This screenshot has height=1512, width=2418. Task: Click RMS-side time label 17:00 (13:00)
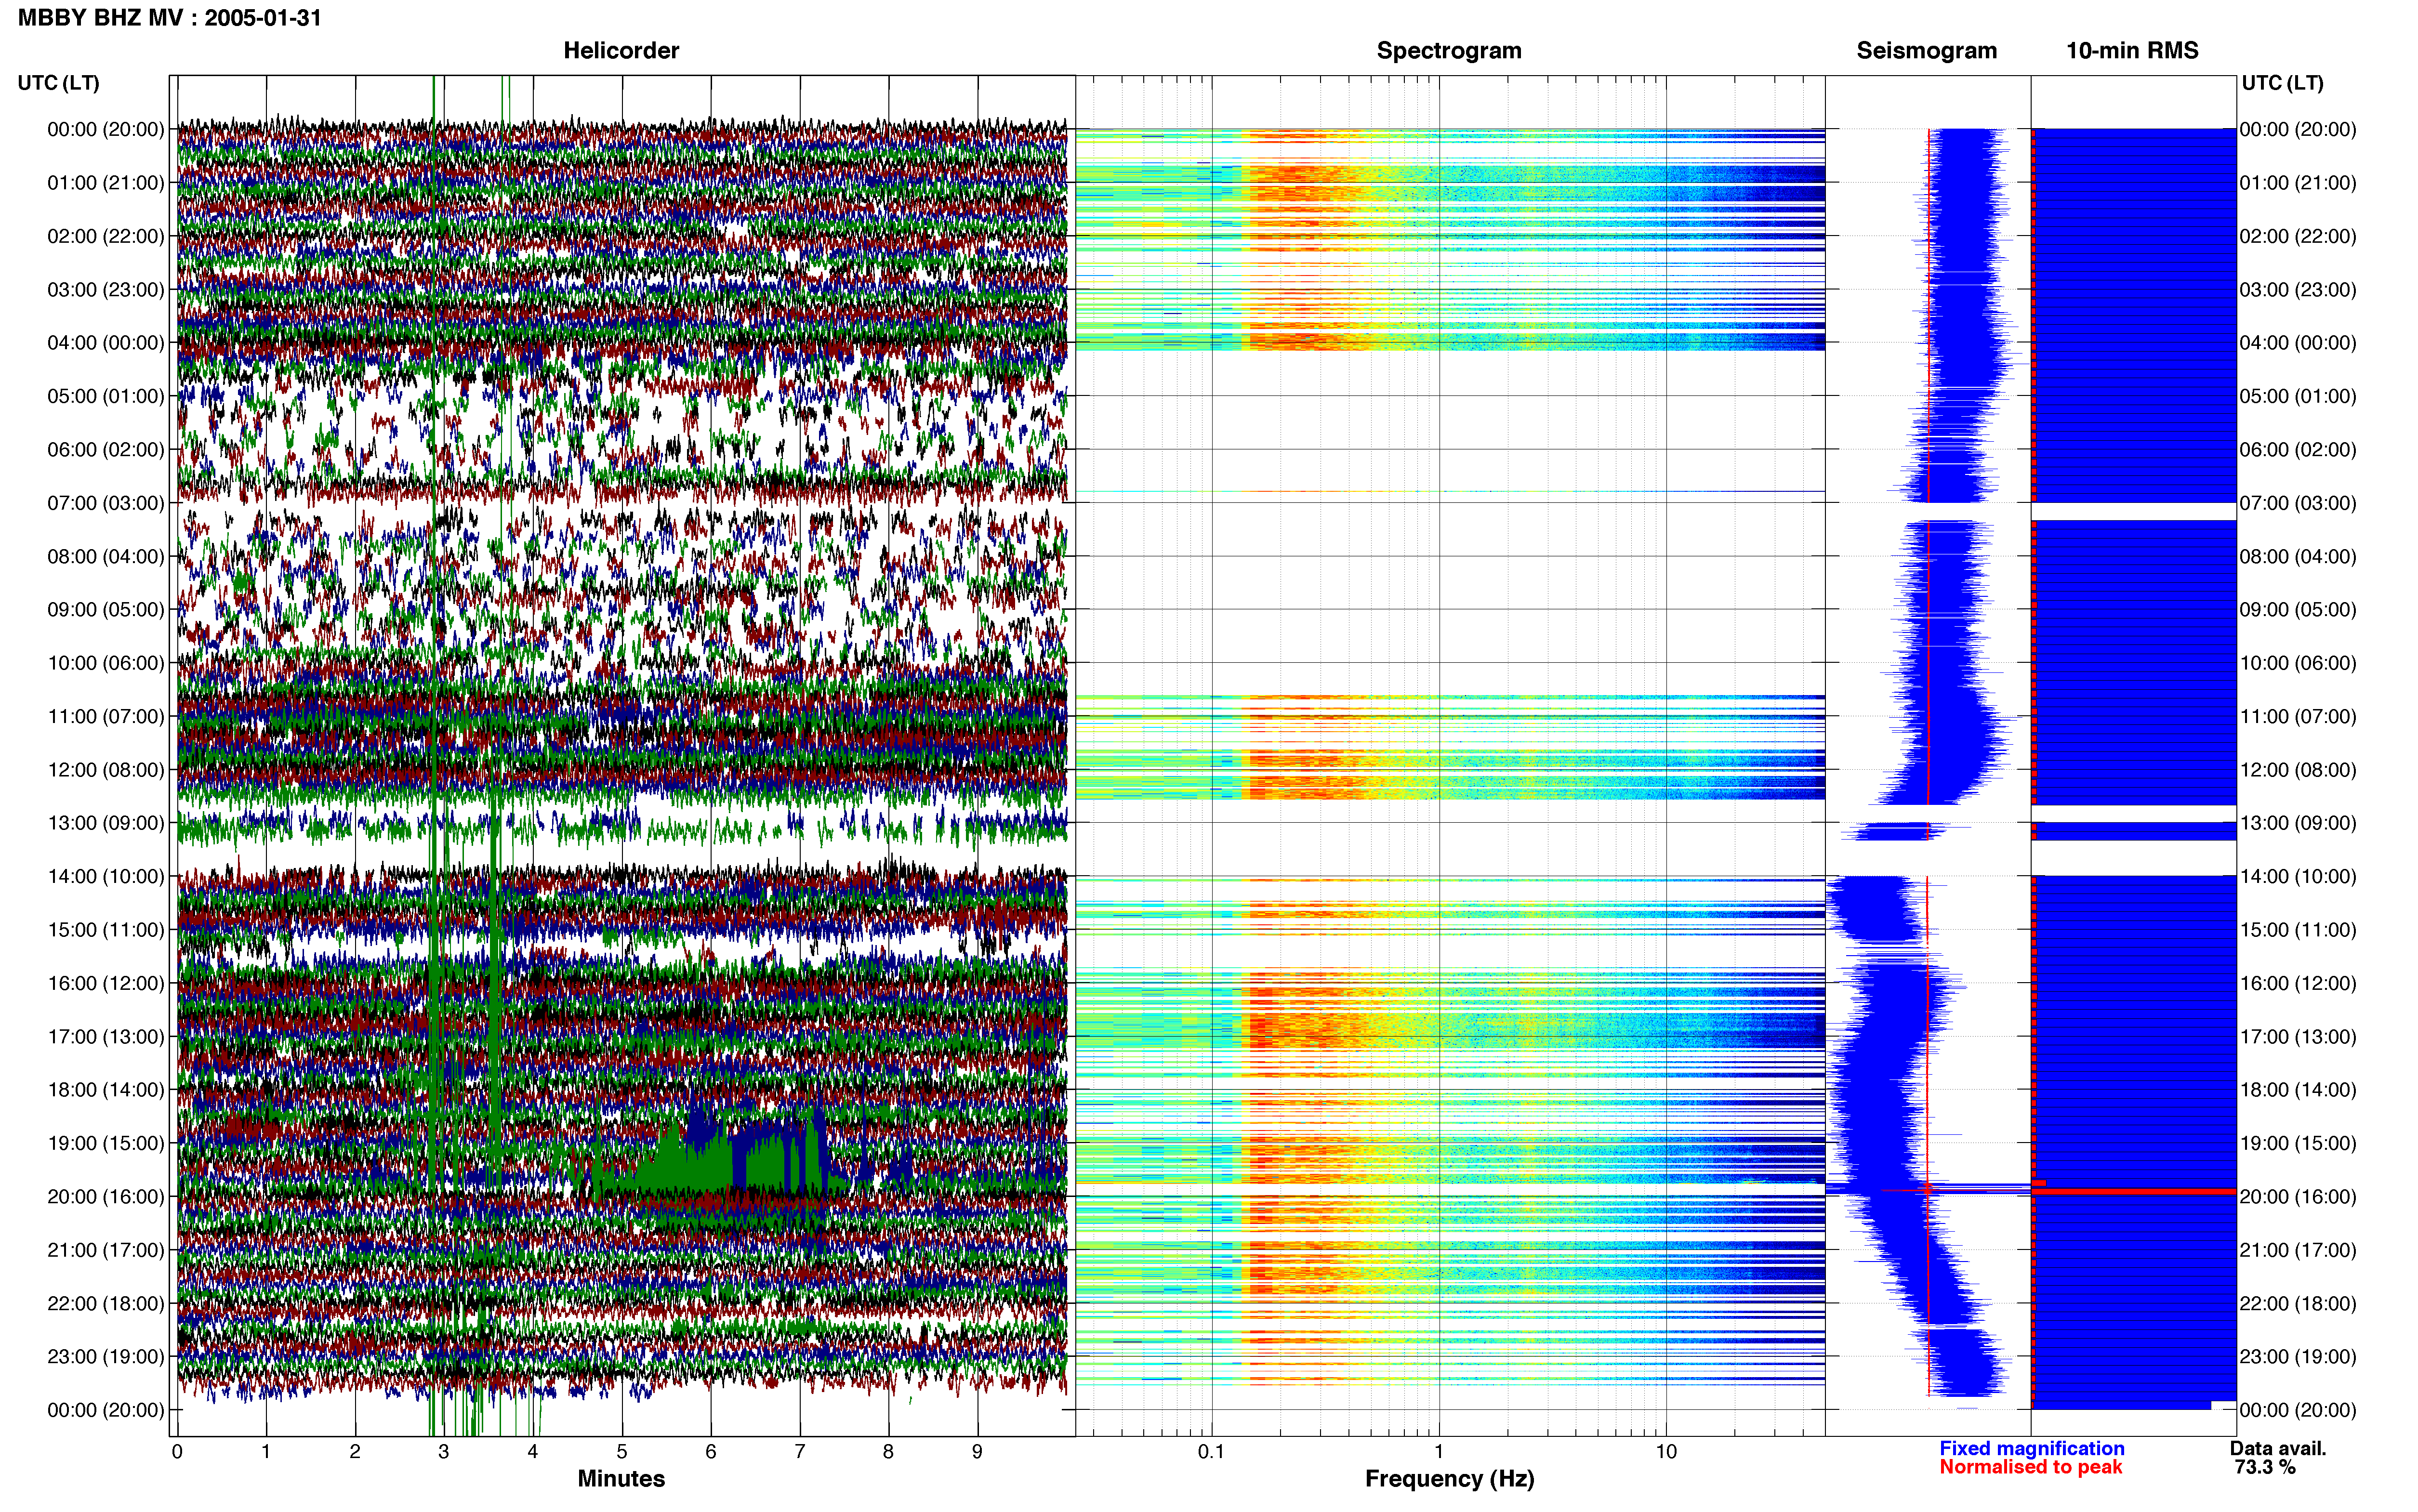2298,1037
